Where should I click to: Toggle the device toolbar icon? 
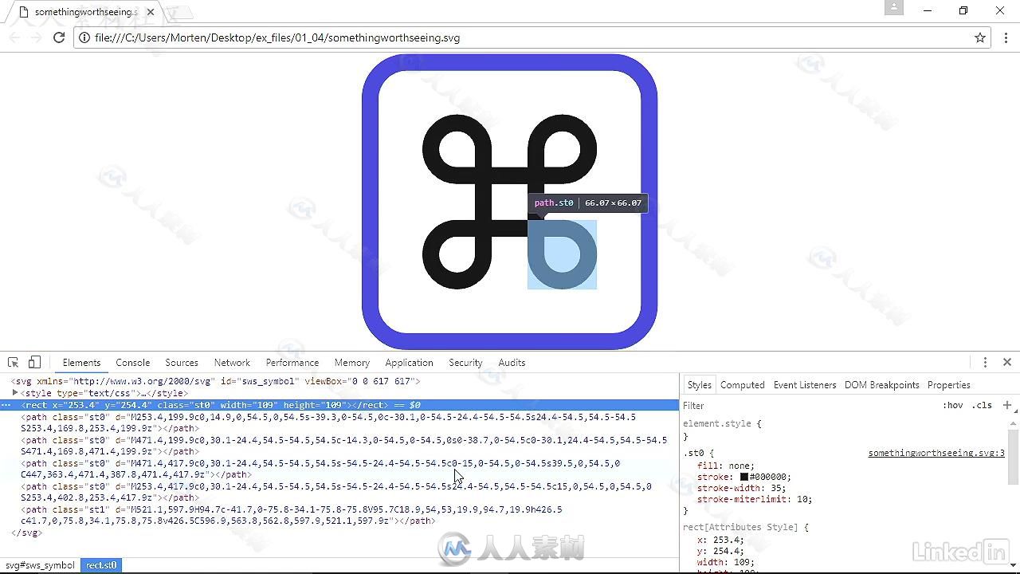click(x=34, y=362)
